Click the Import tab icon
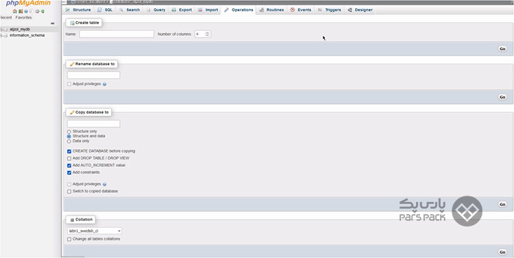Viewport: 514px width, 258px height. [200, 10]
